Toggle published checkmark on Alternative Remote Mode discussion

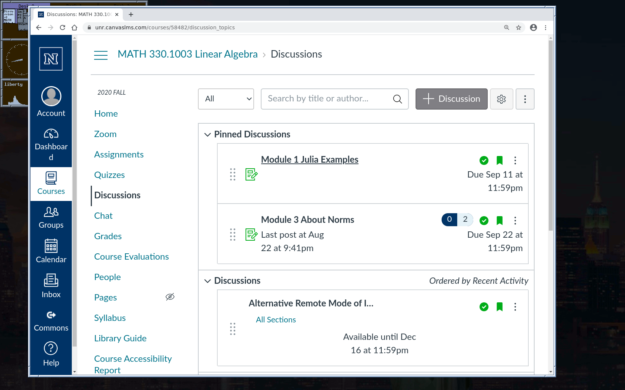click(484, 307)
